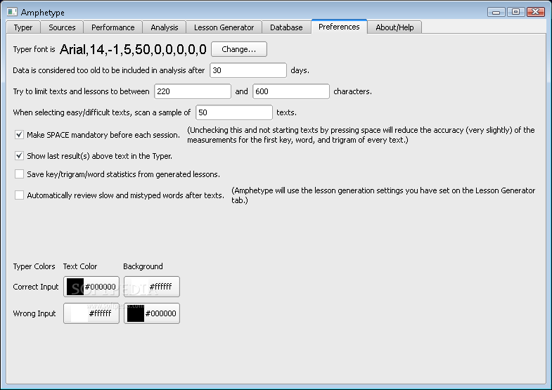The height and width of the screenshot is (390, 552).
Task: Open the About/Help tab
Action: click(394, 27)
